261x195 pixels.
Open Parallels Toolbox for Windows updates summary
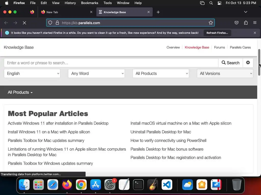tap(50, 163)
